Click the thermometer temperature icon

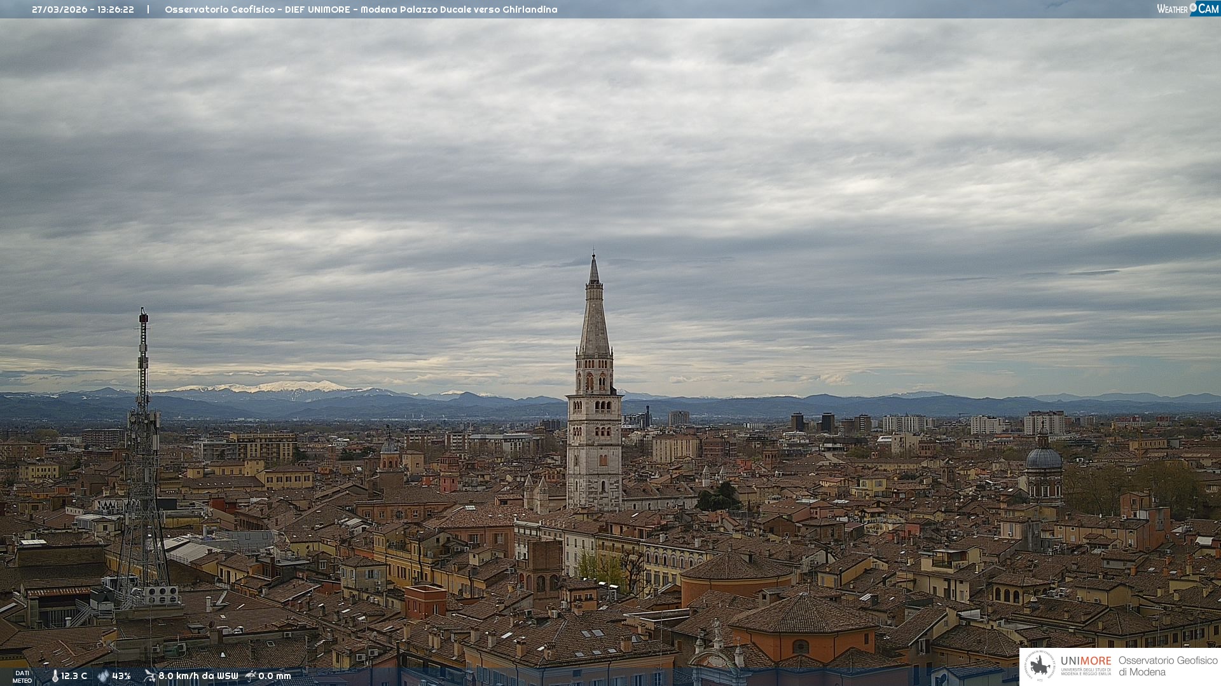pyautogui.click(x=55, y=676)
